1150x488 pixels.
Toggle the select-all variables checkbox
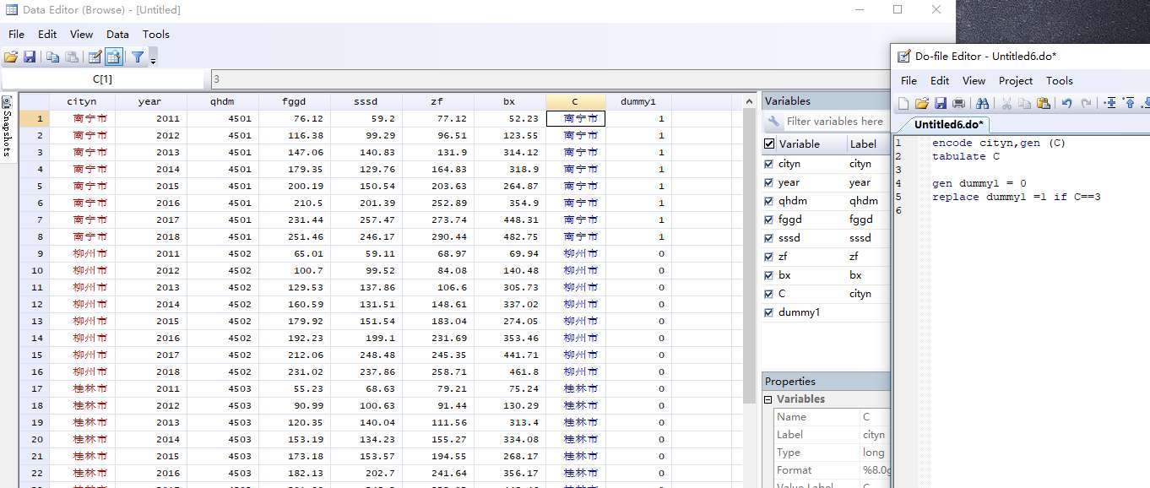pos(768,144)
